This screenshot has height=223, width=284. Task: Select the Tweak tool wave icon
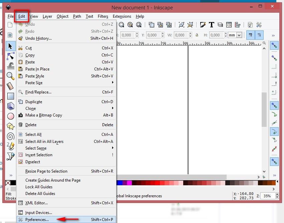click(x=10, y=66)
